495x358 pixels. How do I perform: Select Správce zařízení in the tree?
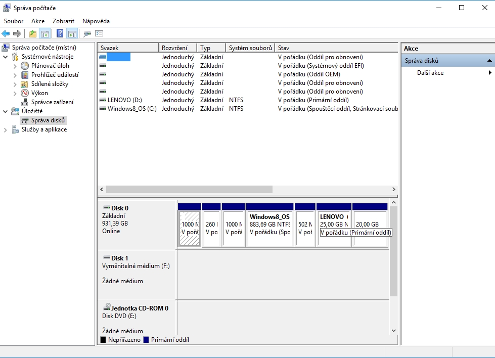click(x=52, y=102)
